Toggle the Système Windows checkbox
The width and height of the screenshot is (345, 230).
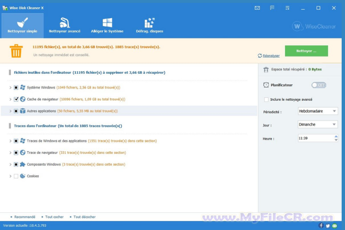click(x=16, y=88)
